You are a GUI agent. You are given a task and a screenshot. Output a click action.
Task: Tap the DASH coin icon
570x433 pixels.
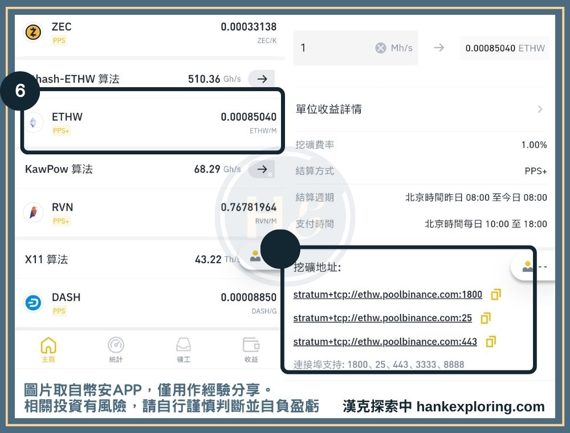[33, 303]
